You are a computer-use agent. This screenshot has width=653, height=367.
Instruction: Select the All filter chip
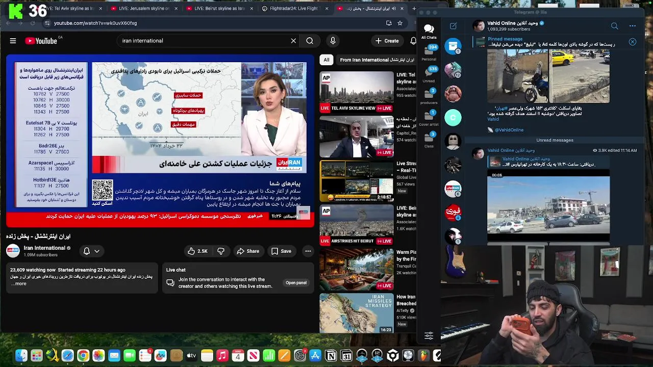pyautogui.click(x=326, y=60)
